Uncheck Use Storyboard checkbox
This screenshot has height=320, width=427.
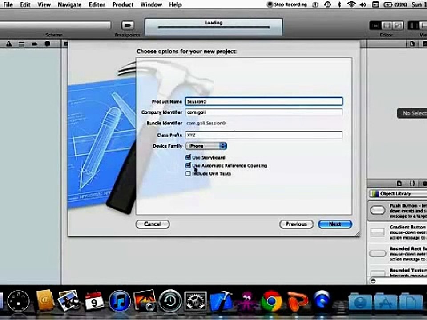(x=188, y=157)
